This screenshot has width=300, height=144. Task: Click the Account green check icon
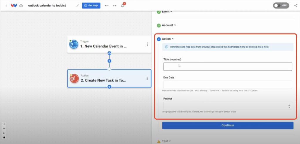pyautogui.click(x=159, y=26)
